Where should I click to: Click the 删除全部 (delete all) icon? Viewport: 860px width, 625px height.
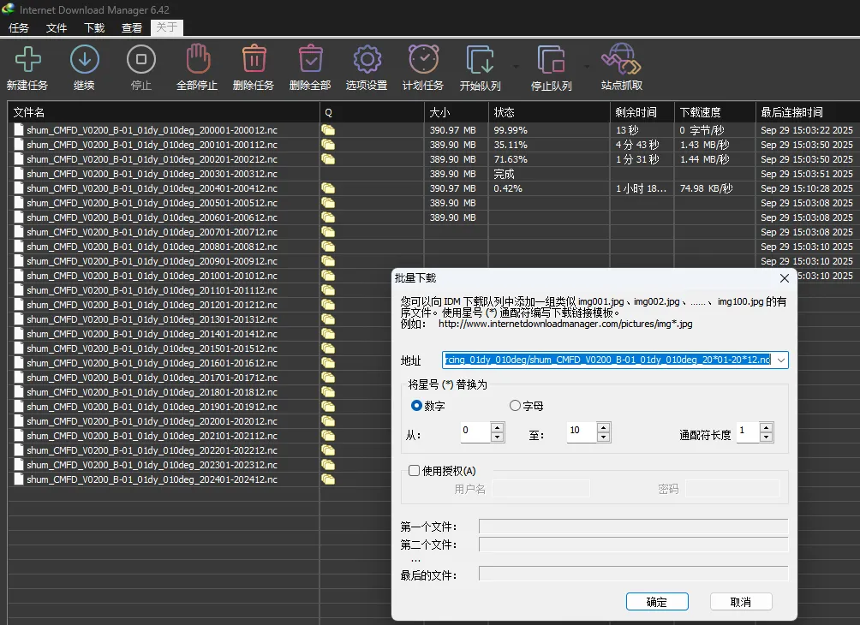tap(310, 60)
